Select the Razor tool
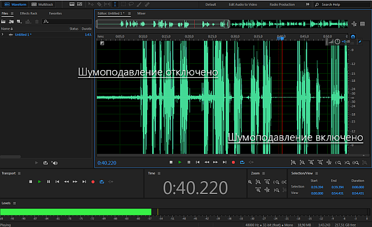The width and height of the screenshot is (372, 227). point(99,4)
